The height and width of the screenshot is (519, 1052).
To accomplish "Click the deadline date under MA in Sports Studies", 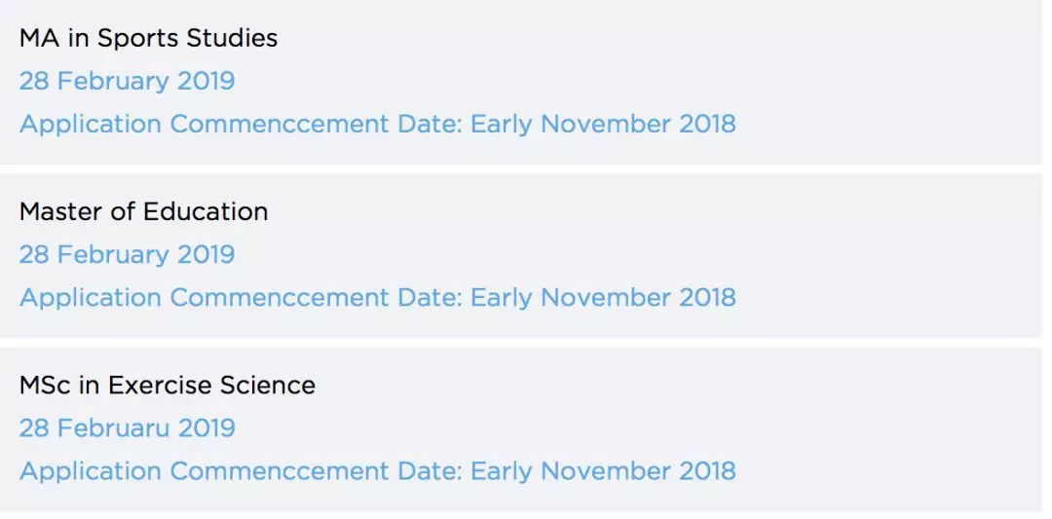I will tap(127, 81).
